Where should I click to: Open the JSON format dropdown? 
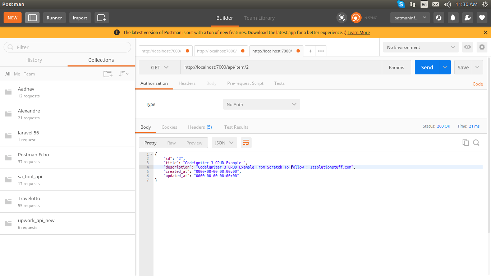pyautogui.click(x=224, y=143)
